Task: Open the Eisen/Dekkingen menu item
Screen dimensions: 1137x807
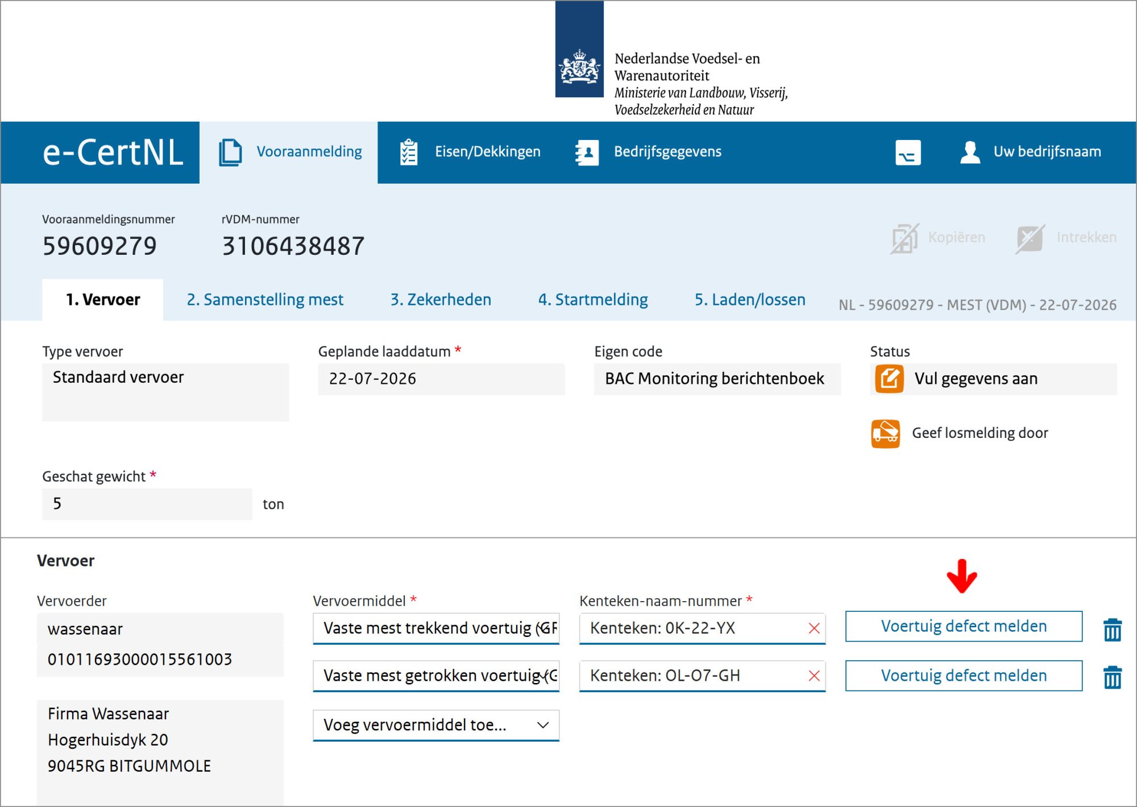Action: tap(487, 152)
